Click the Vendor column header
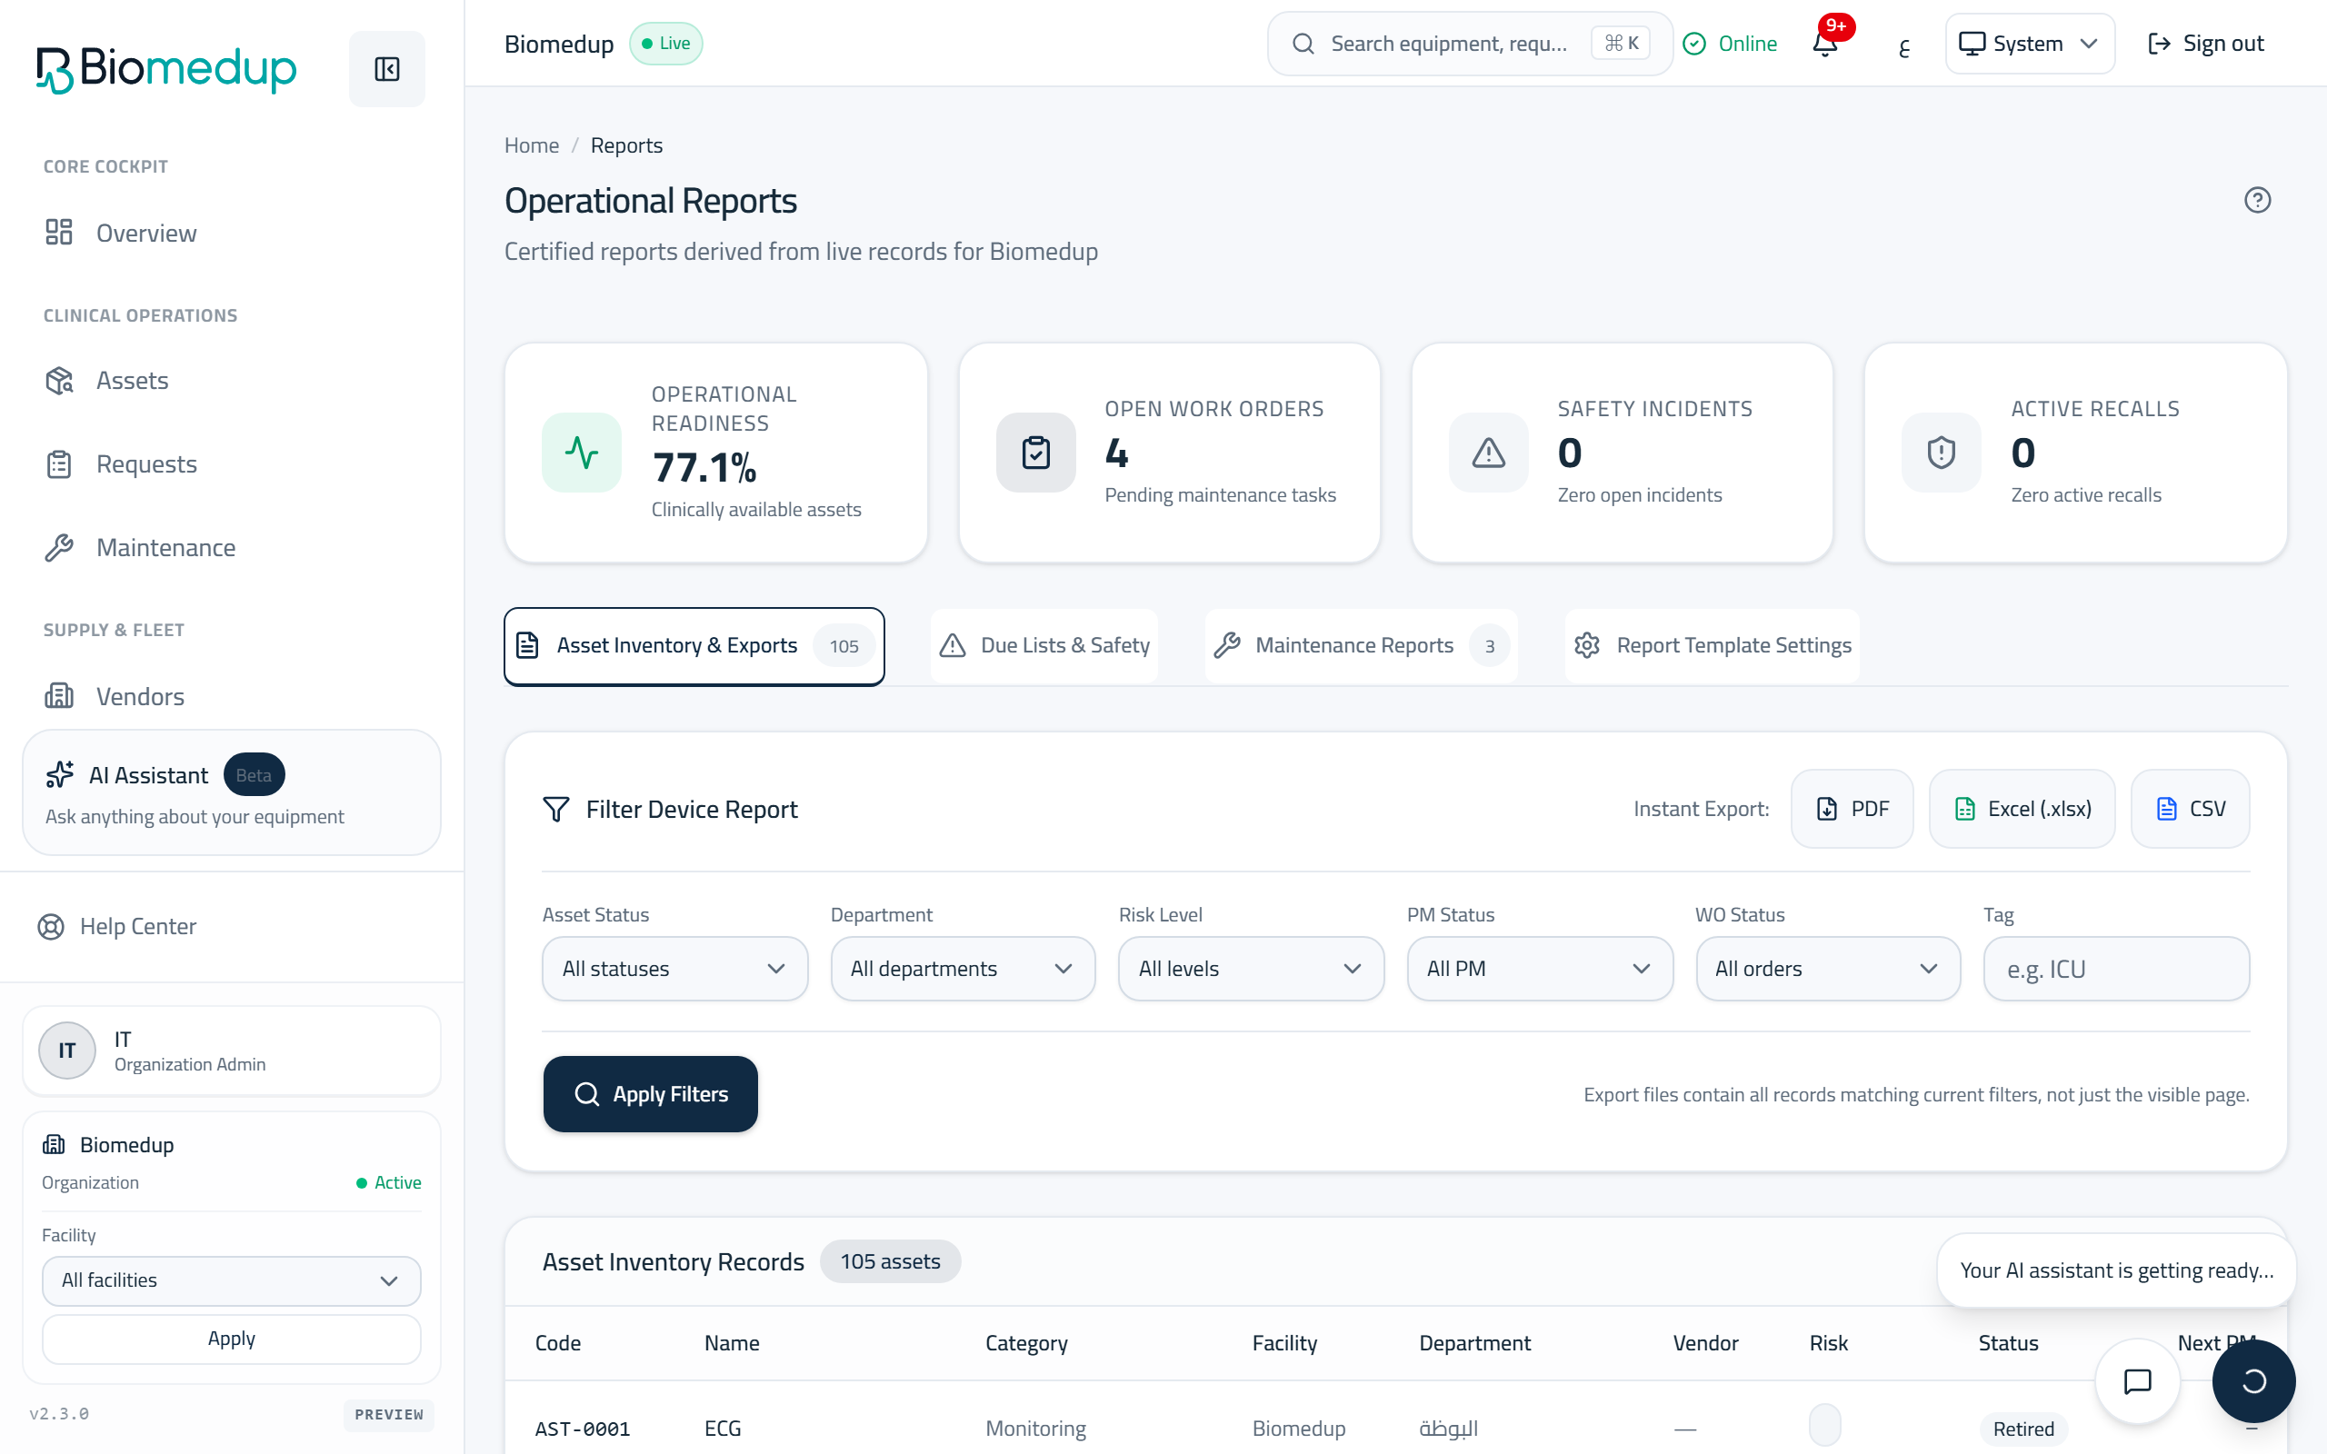Image resolution: width=2327 pixels, height=1454 pixels. point(1705,1342)
